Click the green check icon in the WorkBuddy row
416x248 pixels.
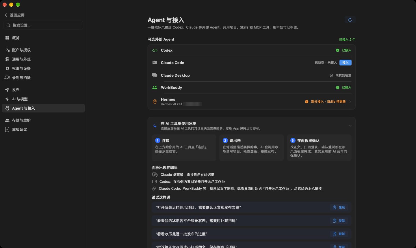tap(337, 87)
